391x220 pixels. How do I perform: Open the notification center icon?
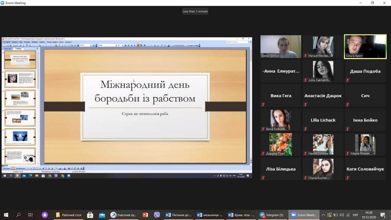point(384,215)
